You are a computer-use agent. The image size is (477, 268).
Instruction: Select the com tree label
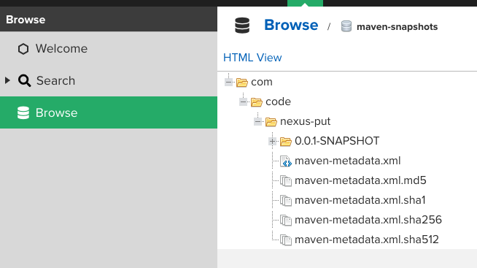(x=262, y=83)
